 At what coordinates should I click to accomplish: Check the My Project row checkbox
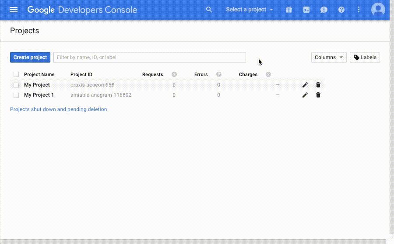[16, 85]
